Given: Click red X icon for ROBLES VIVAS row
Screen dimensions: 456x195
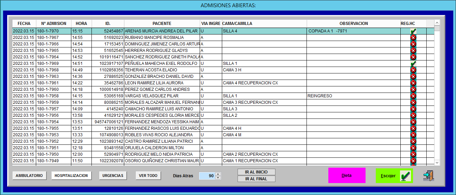Looking at the screenshot, I should point(413,135).
